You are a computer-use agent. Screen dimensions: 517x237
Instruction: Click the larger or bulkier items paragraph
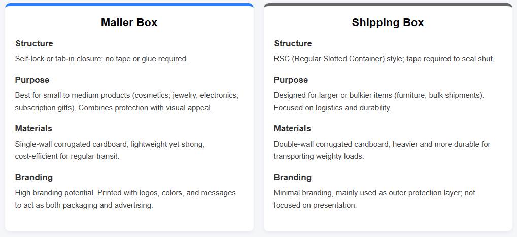(378, 101)
